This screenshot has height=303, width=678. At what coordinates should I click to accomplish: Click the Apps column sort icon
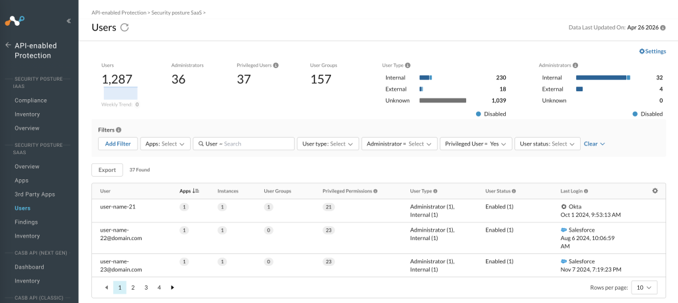[196, 191]
